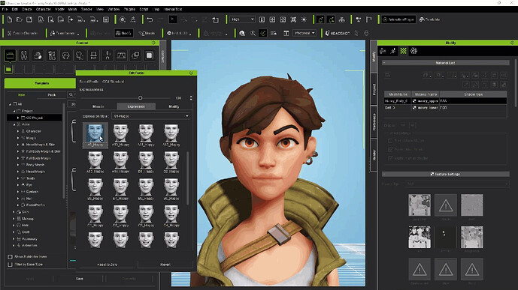The width and height of the screenshot is (518, 290).
Task: Open the green checker Material tab
Action: (x=404, y=51)
